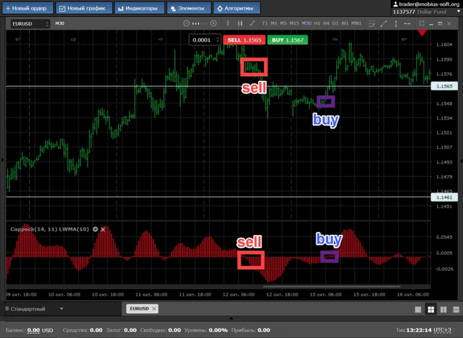Zoom in chart with plus icon
Viewport: 463px width, 338px height.
coord(213,24)
